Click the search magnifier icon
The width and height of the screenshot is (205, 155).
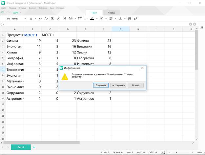(202, 28)
